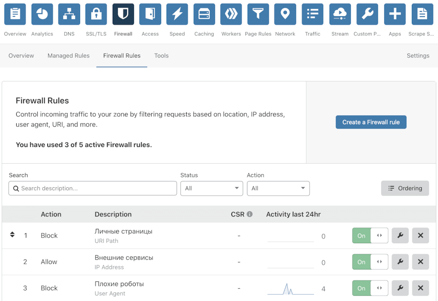Open Page Rules funnel icon
This screenshot has height=301, width=438.
258,14
